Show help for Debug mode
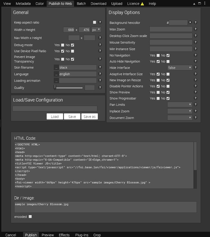This screenshot has height=237, width=210. [x=100, y=45]
